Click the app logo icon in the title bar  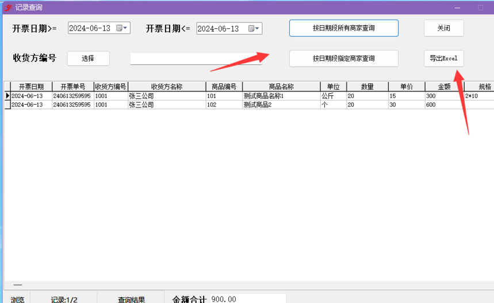click(x=8, y=7)
